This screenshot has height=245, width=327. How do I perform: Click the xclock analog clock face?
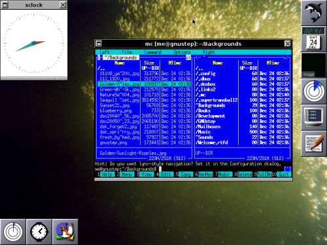[34, 43]
